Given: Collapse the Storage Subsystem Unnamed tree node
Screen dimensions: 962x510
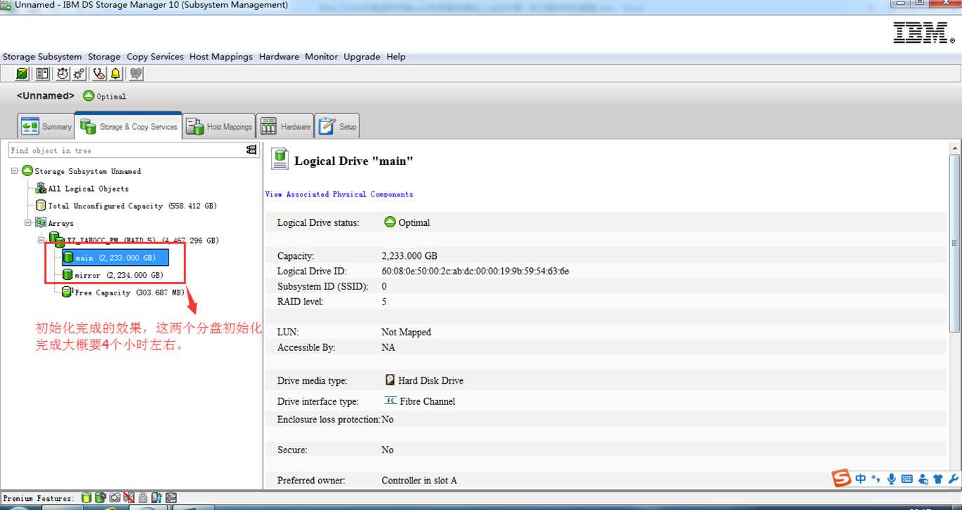Looking at the screenshot, I should [x=15, y=170].
